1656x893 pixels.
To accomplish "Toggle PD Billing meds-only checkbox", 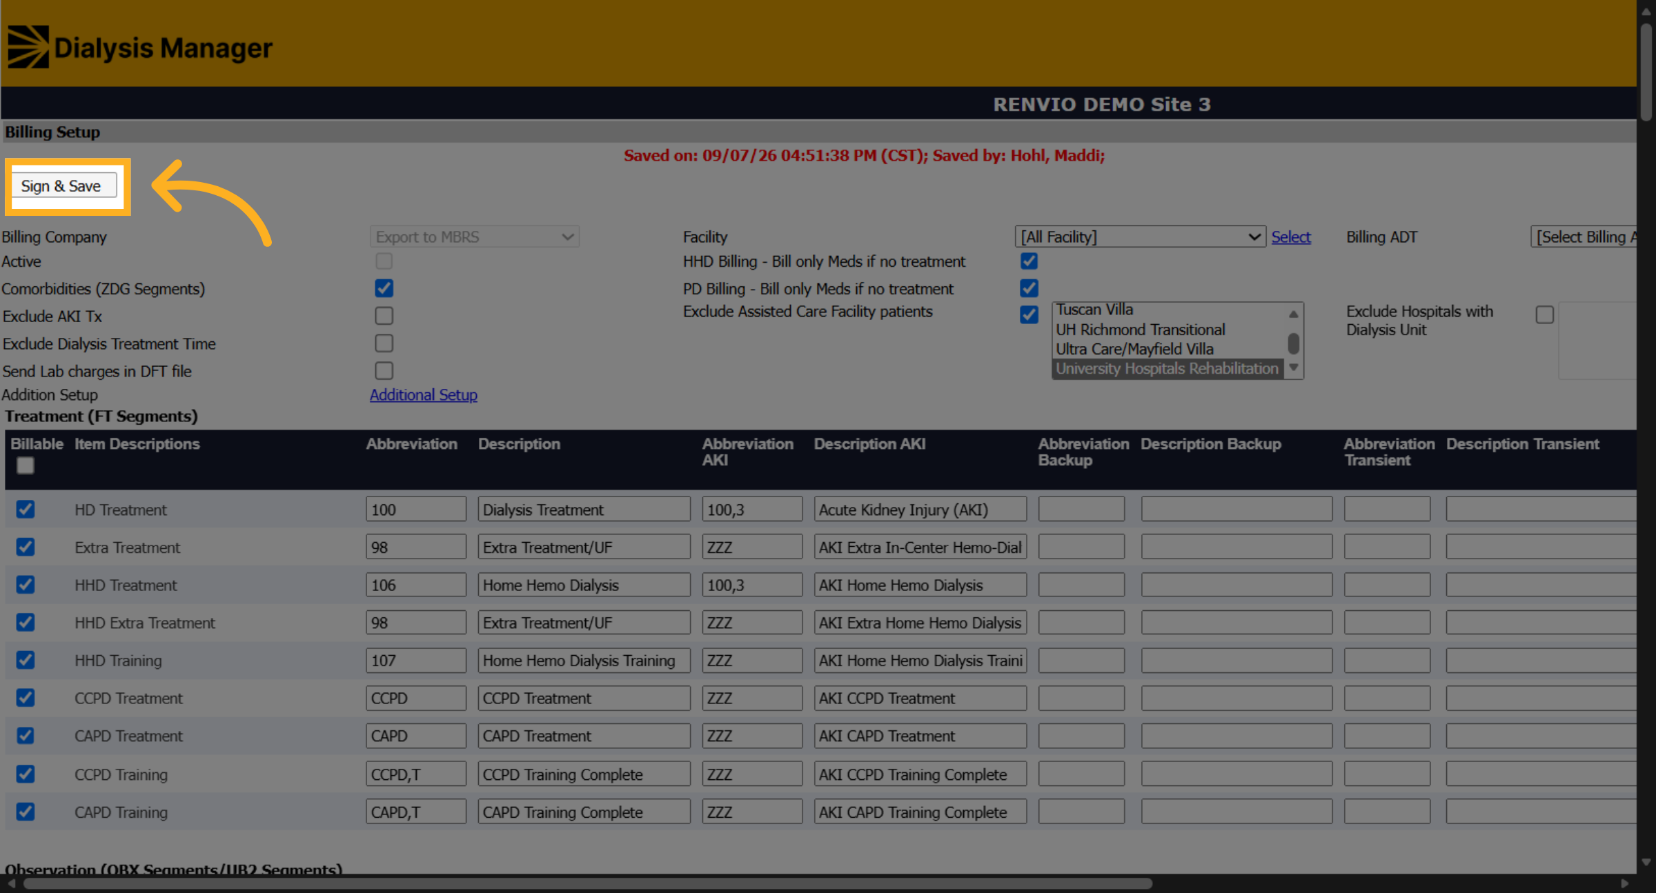I will [x=1029, y=288].
